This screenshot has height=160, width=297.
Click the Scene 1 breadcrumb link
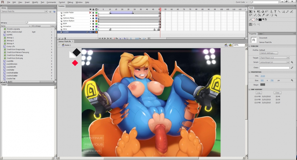68,45
